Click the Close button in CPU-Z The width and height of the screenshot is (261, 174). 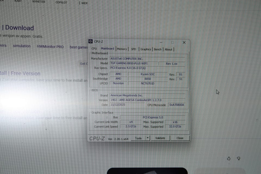tap(180, 138)
